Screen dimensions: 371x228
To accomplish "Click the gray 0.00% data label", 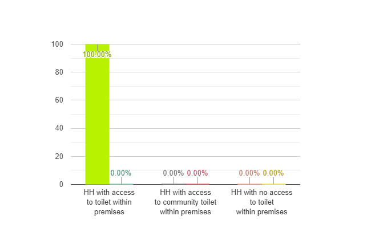I will pyautogui.click(x=173, y=173).
